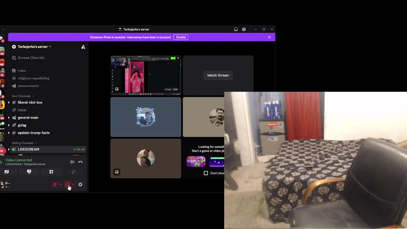Open the Activities launcher icon
407x229 pixels.
click(x=51, y=172)
